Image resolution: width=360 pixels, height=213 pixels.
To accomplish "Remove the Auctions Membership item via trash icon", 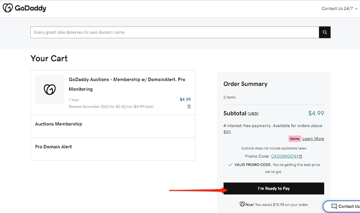I will [x=189, y=106].
